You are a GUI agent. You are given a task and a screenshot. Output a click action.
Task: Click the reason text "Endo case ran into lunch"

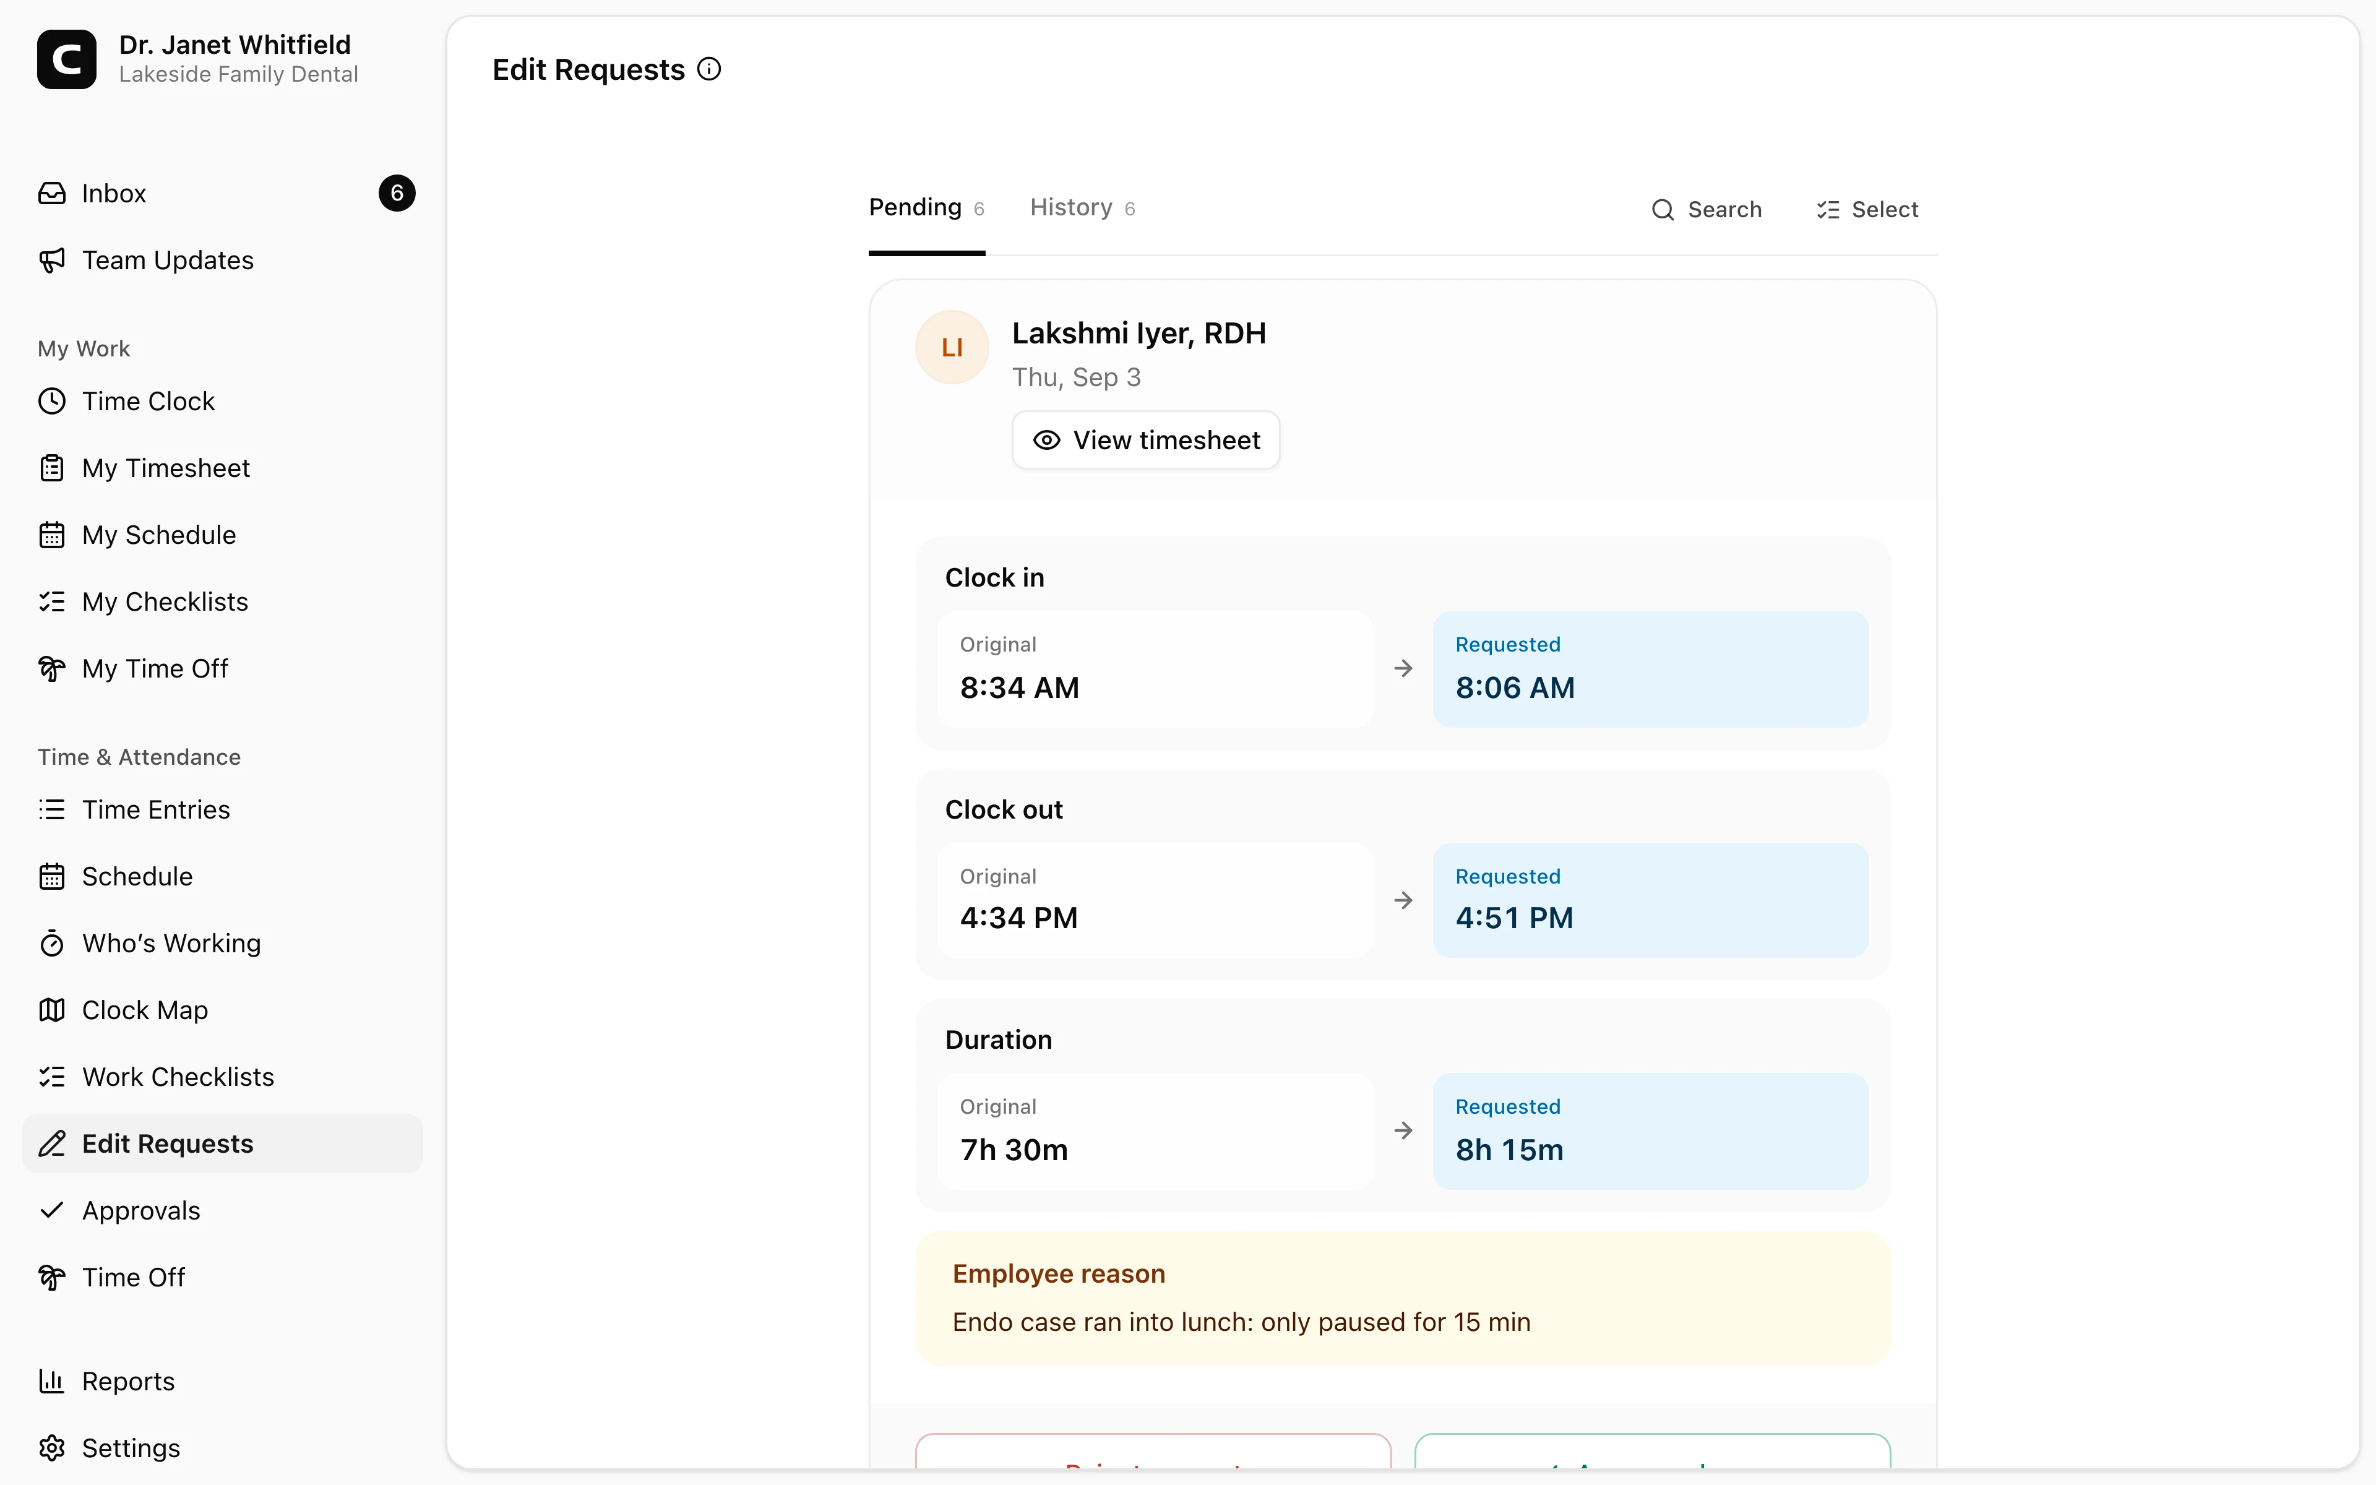pyautogui.click(x=1104, y=1322)
